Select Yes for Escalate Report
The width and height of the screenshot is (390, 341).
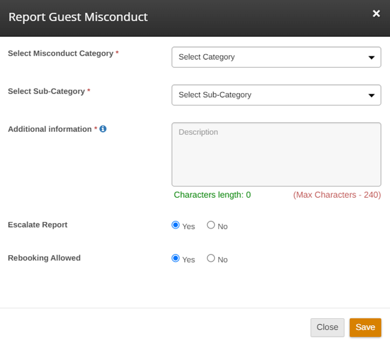pos(175,225)
